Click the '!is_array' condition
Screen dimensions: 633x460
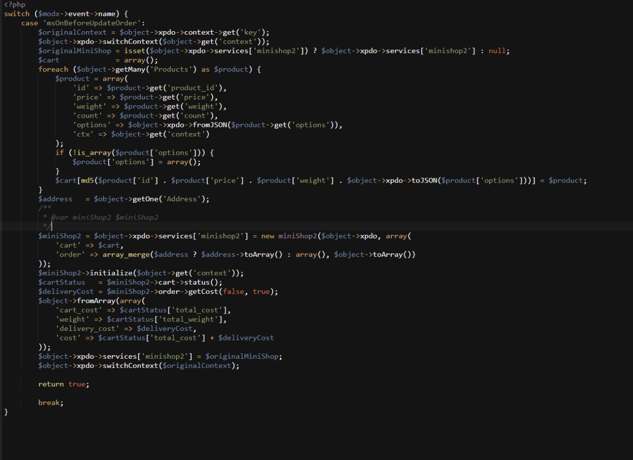pyautogui.click(x=92, y=153)
